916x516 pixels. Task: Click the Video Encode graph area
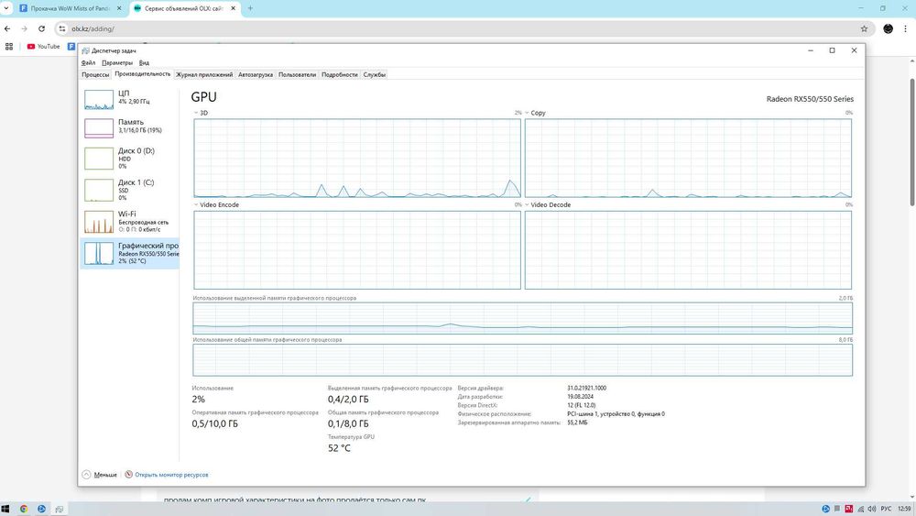(357, 250)
